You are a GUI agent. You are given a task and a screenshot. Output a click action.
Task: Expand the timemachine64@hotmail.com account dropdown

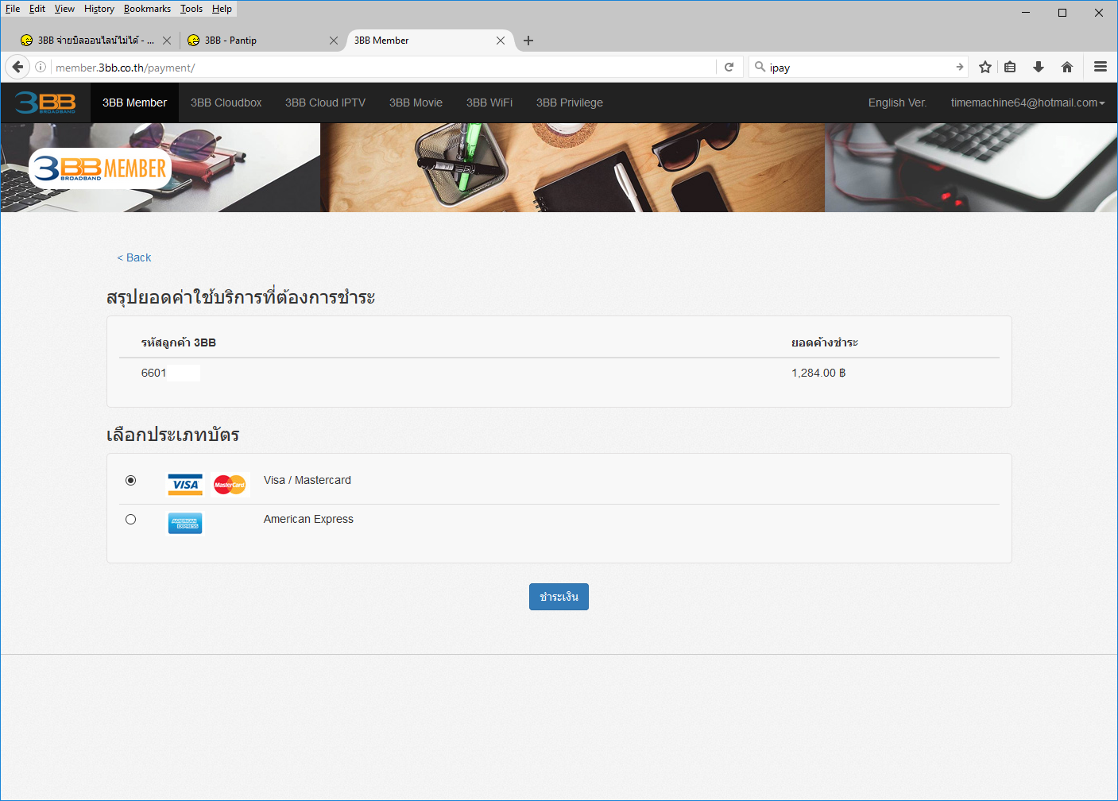(1027, 103)
